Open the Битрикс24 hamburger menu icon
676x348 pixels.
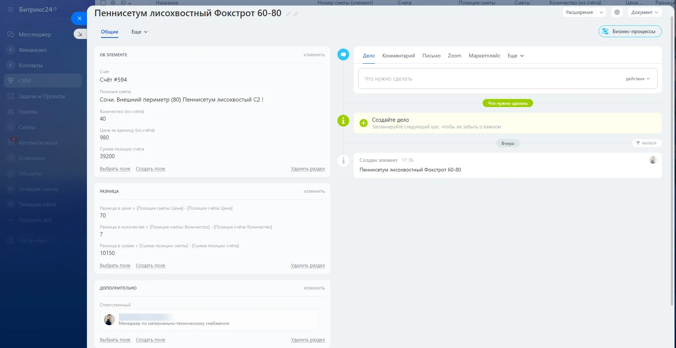[x=10, y=10]
